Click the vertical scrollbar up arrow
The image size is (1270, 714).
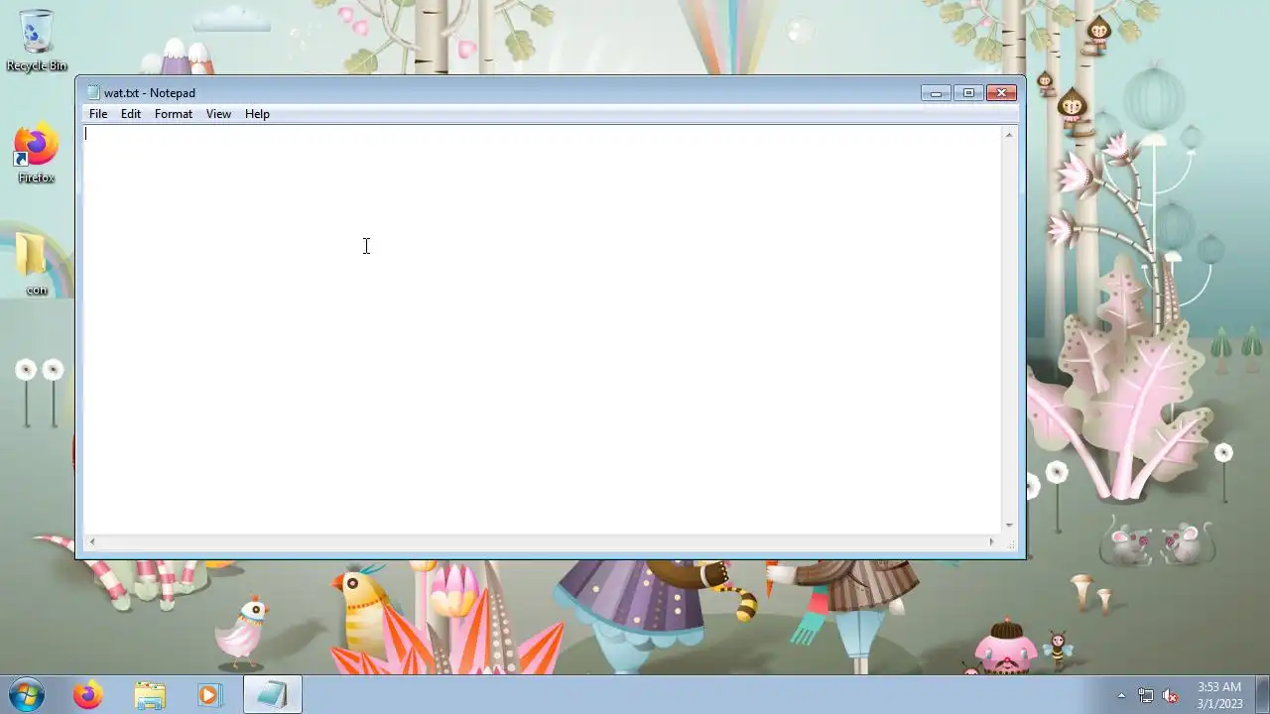pos(1009,134)
